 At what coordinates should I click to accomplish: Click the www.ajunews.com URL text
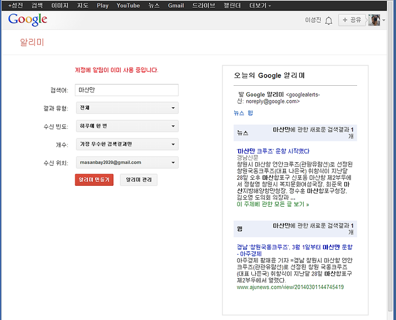coord(290,287)
